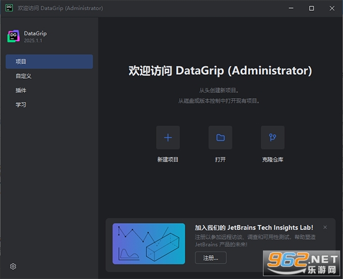343x279 pixels.
Task: Minimize the DataGrip window
Action: [x=291, y=9]
